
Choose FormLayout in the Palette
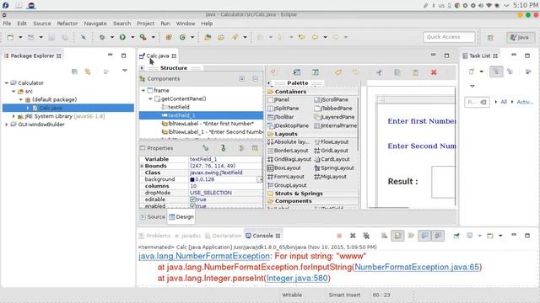click(x=286, y=177)
